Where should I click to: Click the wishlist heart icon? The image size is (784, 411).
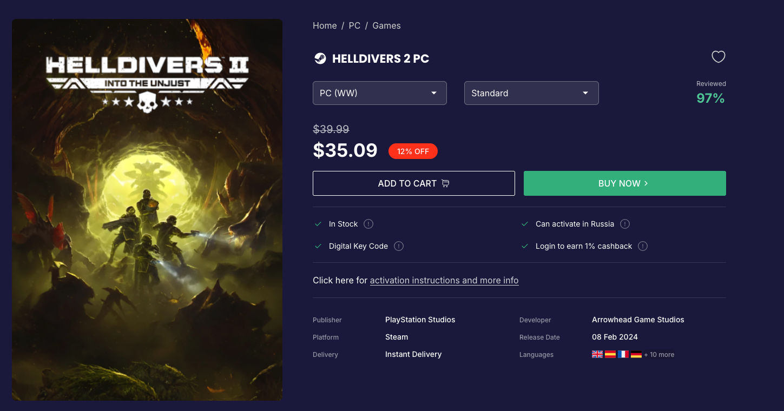click(718, 57)
